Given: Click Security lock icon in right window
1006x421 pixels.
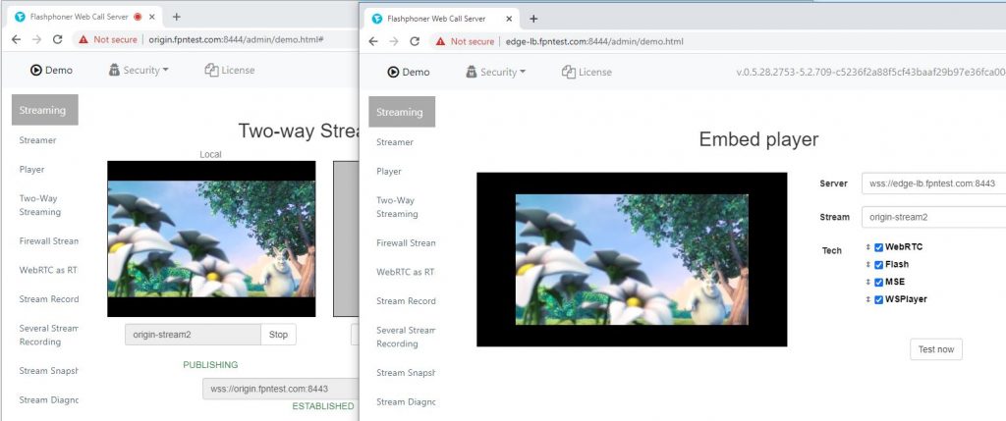Looking at the screenshot, I should (472, 72).
